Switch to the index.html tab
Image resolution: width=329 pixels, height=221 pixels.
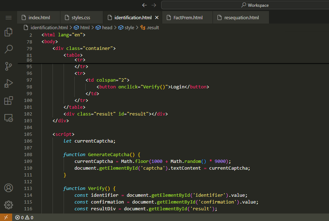click(39, 17)
